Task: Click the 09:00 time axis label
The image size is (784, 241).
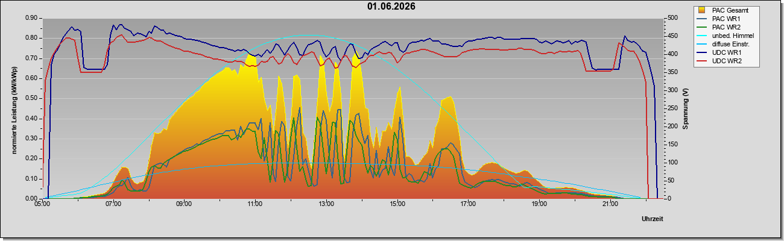Action: 184,204
